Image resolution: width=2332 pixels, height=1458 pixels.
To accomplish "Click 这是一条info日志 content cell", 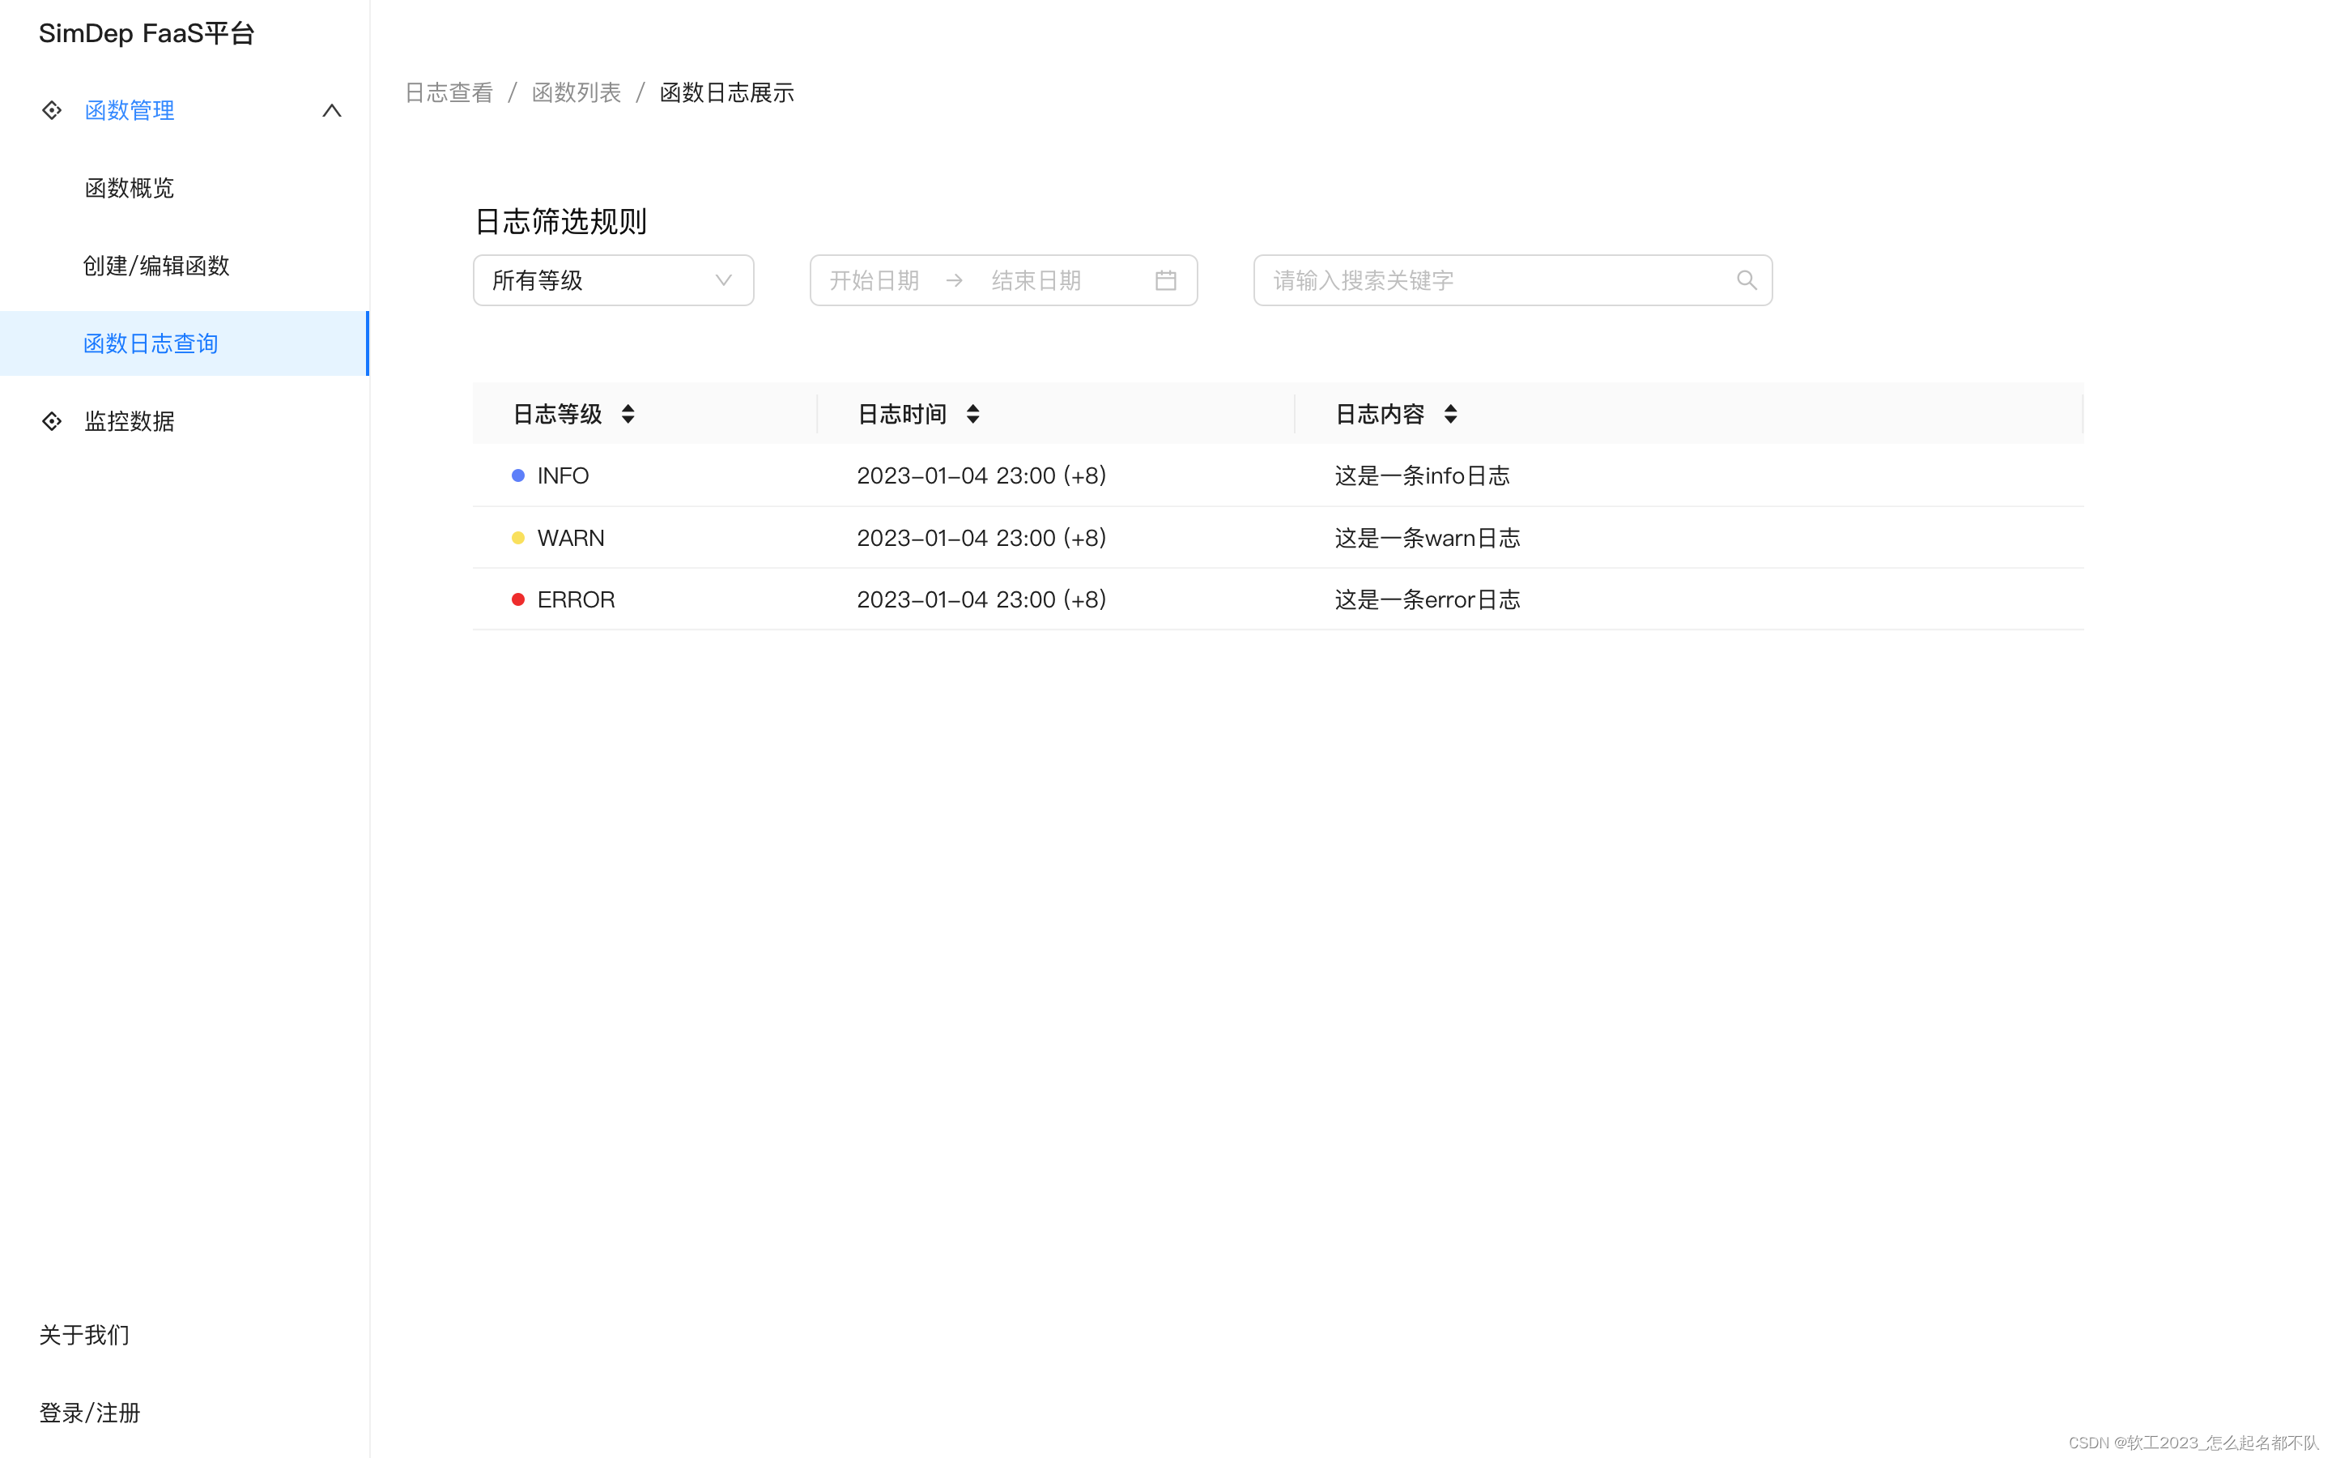I will [x=1423, y=475].
